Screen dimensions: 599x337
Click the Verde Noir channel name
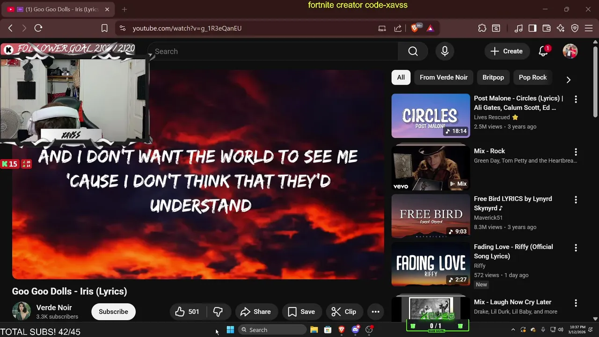pos(54,308)
